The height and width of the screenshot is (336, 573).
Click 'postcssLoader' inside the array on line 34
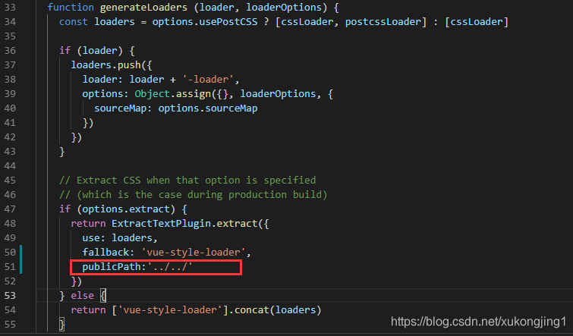click(x=383, y=22)
